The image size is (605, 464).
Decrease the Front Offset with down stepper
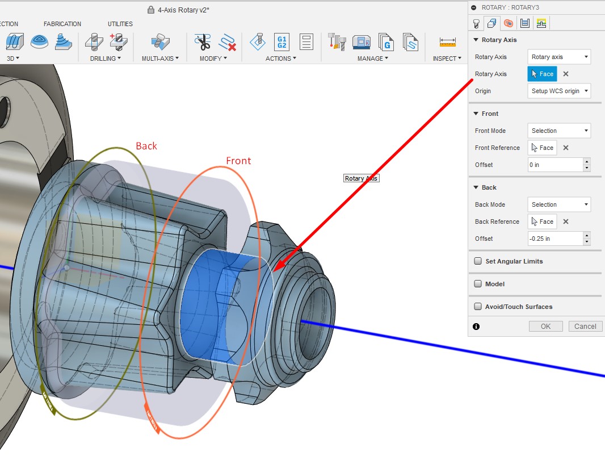coord(587,168)
